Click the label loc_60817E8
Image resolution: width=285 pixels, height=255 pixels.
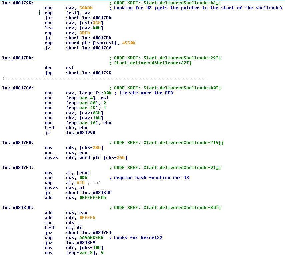coord(18,143)
